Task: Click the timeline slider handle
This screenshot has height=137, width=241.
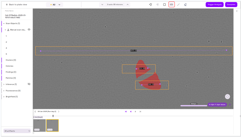Action: (53, 116)
